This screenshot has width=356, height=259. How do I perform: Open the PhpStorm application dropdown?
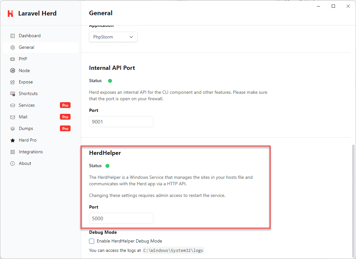pos(113,37)
